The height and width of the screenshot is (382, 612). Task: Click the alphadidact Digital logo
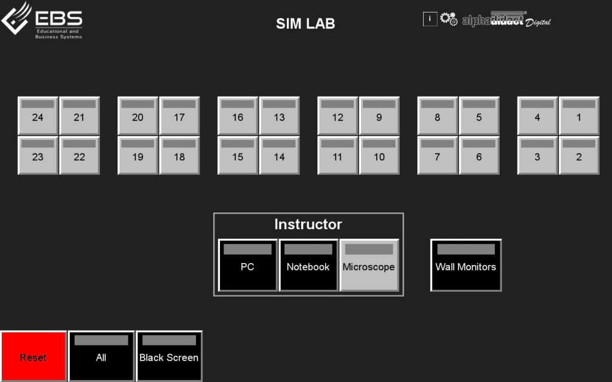coord(507,19)
